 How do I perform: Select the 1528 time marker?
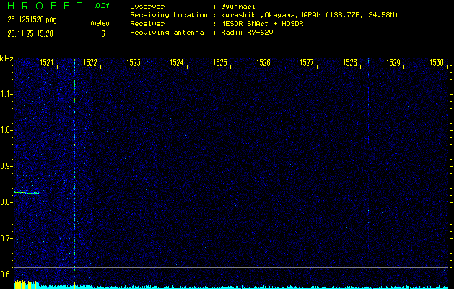point(350,63)
